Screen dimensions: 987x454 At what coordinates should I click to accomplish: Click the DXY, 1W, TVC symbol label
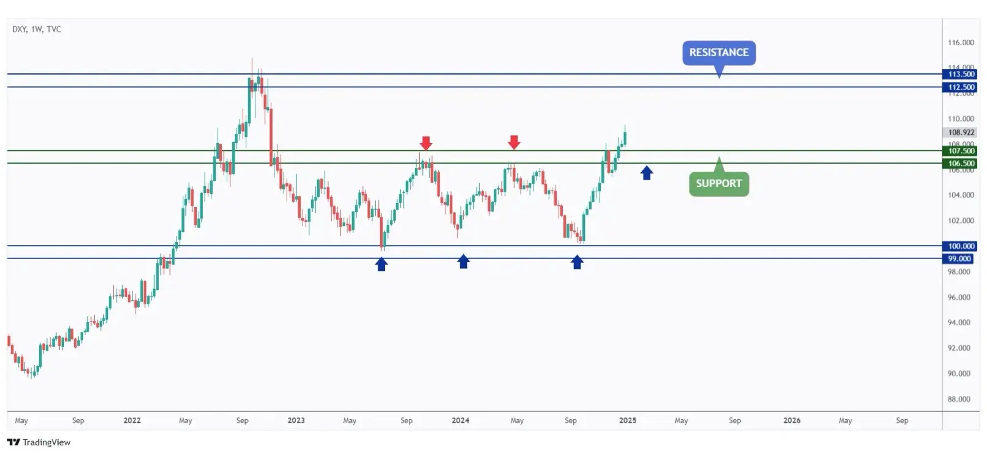tap(37, 29)
